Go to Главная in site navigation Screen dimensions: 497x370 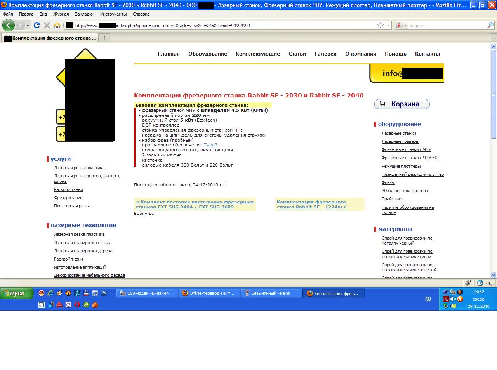coord(169,54)
